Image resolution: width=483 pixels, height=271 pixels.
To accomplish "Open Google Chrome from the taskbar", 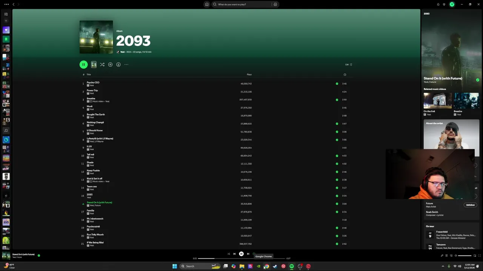I will pyautogui.click(x=266, y=266).
